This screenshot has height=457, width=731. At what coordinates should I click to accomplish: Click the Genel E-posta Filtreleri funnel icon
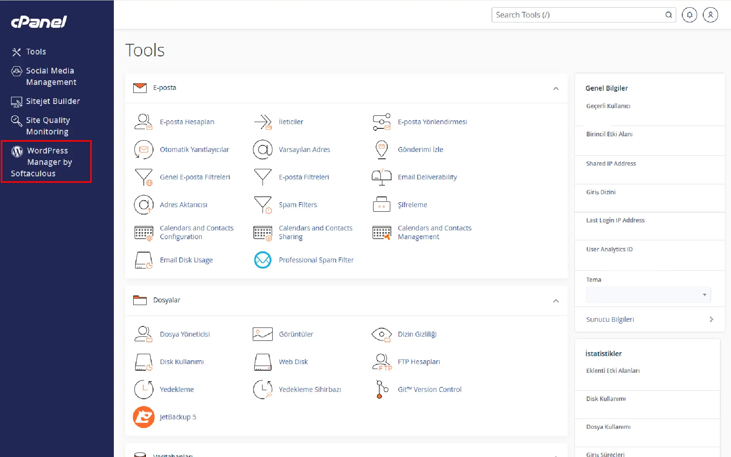coord(144,177)
